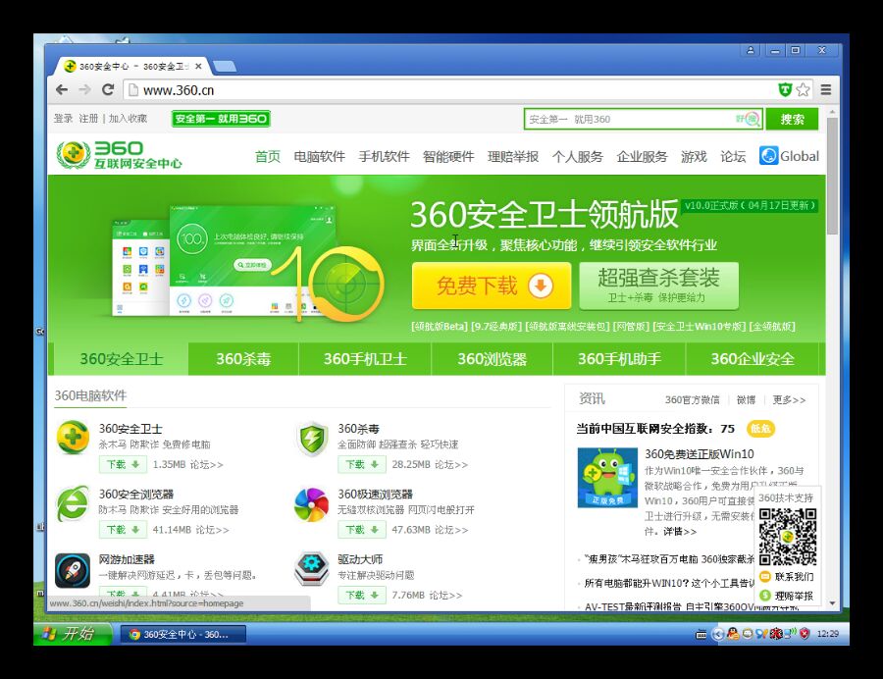This screenshot has height=679, width=883.
Task: Click the 360安全卫士 product icon
Action: point(74,437)
